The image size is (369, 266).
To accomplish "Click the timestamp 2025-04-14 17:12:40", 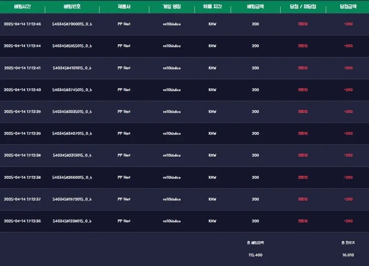I will 23,90.
